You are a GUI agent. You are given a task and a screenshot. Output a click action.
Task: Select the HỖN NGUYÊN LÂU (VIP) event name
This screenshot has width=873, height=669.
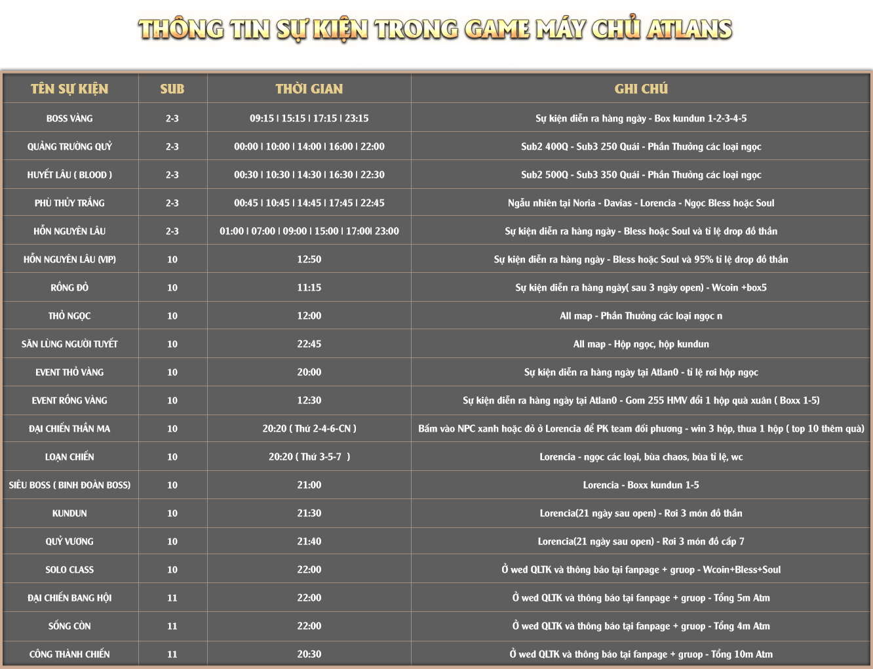coord(69,260)
